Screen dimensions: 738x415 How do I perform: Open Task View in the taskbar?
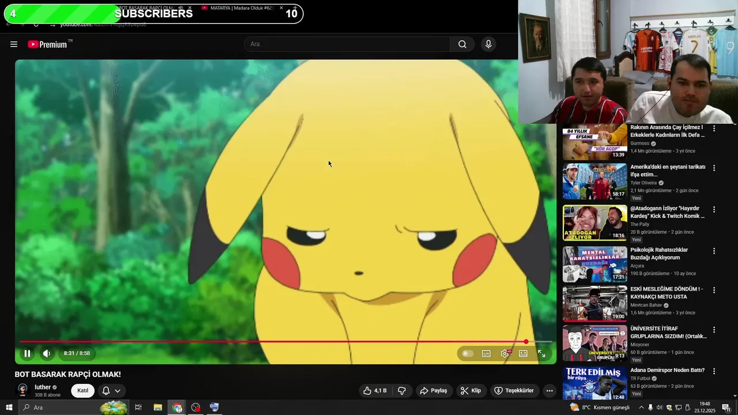pyautogui.click(x=138, y=408)
